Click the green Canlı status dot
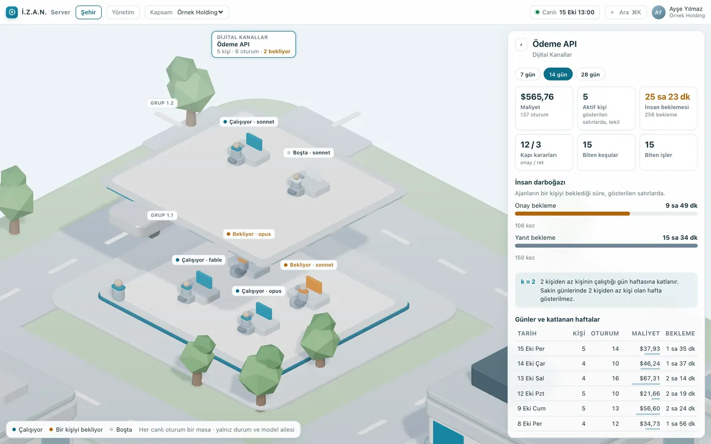711x444 pixels. (537, 12)
